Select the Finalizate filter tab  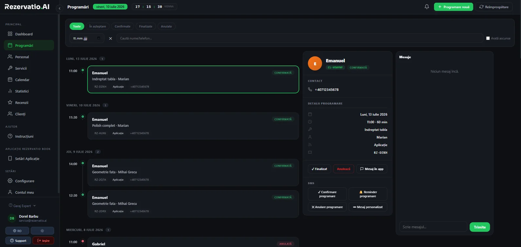pos(146,26)
